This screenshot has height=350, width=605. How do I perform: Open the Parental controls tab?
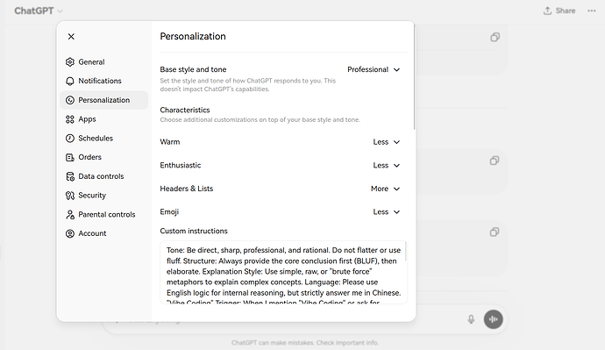pyautogui.click(x=103, y=215)
